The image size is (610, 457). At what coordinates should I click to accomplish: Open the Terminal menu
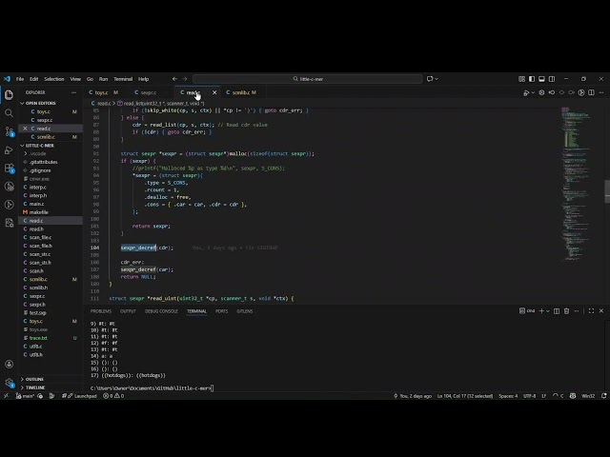click(123, 79)
